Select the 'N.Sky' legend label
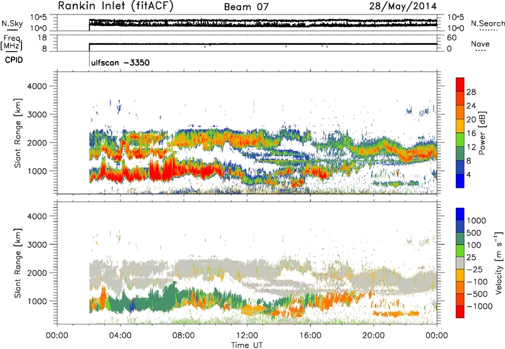 pyautogui.click(x=12, y=23)
